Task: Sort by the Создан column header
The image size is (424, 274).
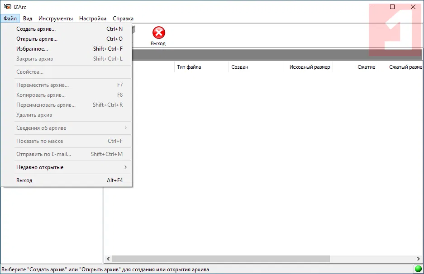Action: (x=256, y=67)
